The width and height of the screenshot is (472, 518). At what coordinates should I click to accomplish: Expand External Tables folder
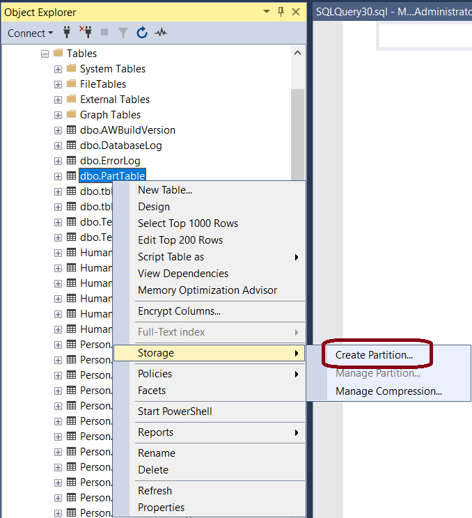(58, 100)
